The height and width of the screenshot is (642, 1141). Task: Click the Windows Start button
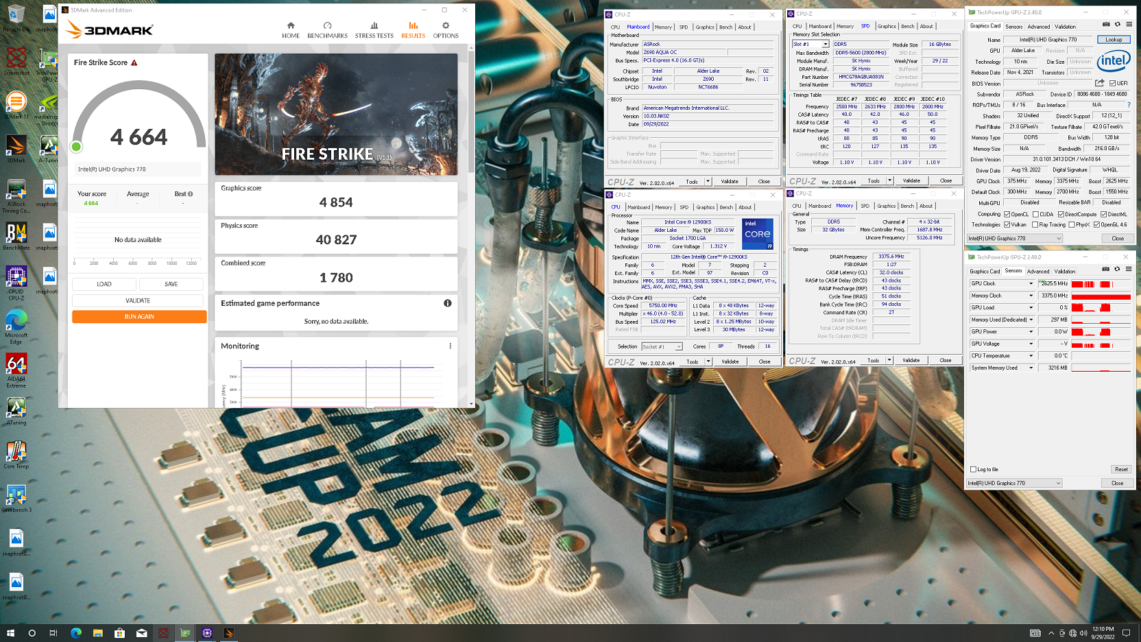[10, 633]
